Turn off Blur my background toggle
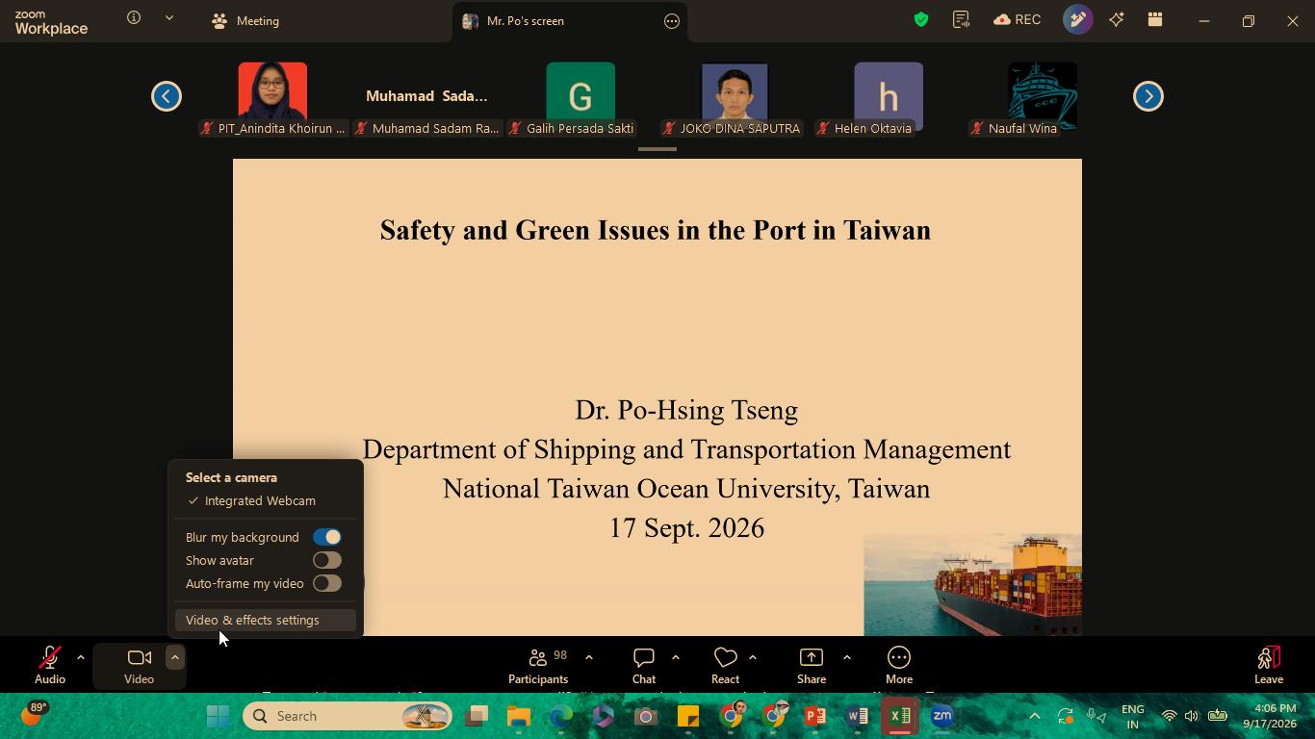 (327, 537)
